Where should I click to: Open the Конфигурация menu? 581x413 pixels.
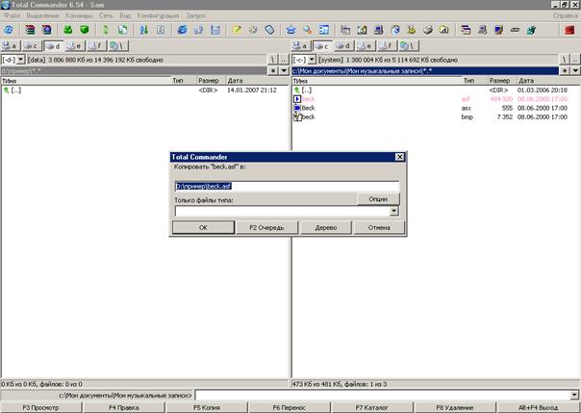tap(157, 16)
